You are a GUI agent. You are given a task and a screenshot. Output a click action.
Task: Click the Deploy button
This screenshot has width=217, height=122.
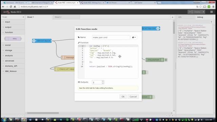(x=195, y=12)
